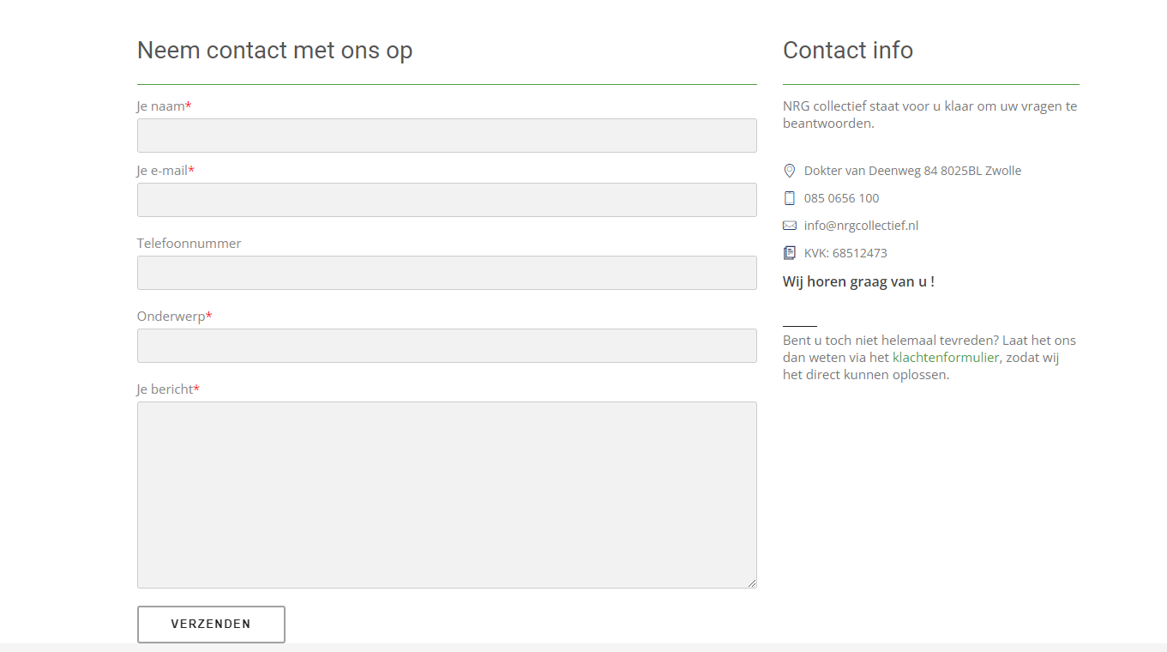
Task: Click the Neem contact met ons op heading
Action: (274, 51)
